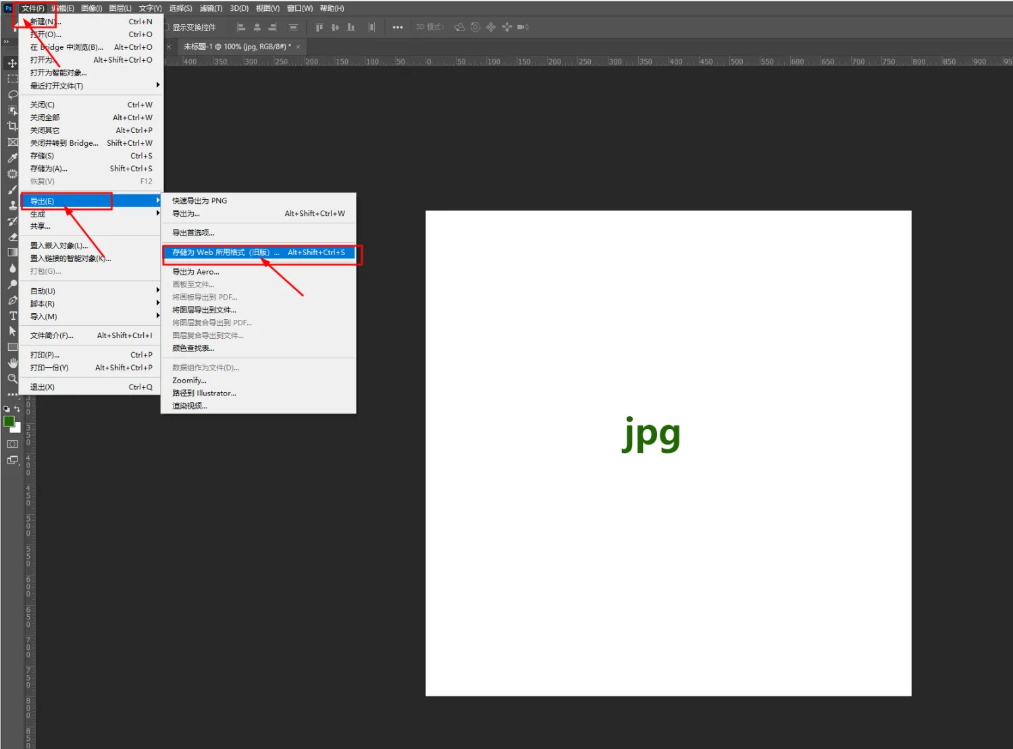This screenshot has width=1013, height=749.
Task: Select the Crop tool
Action: tap(12, 126)
